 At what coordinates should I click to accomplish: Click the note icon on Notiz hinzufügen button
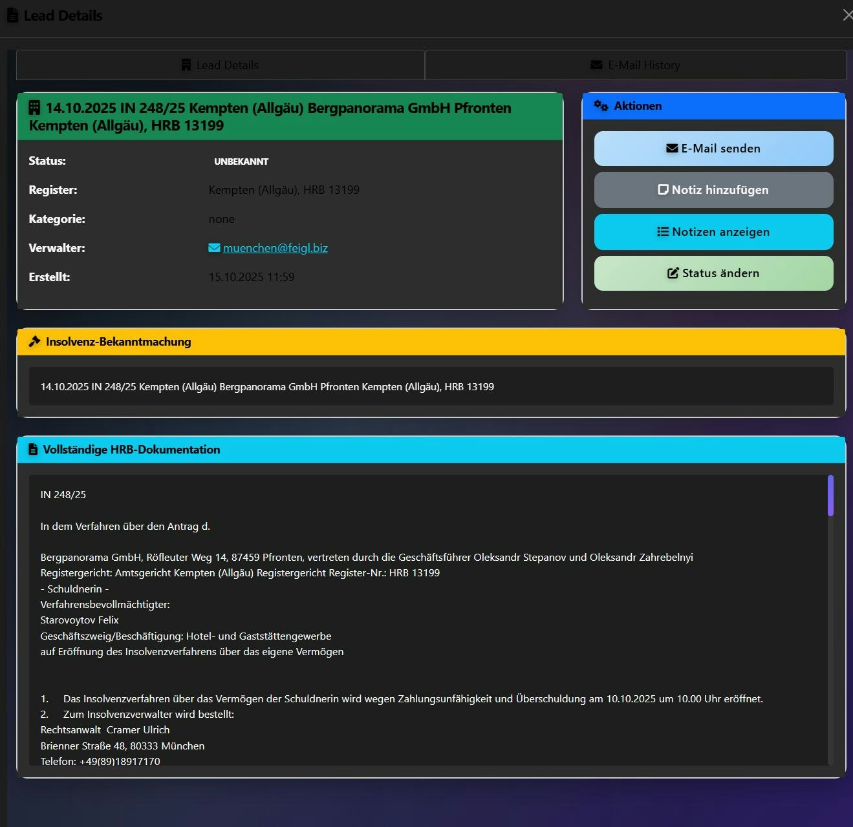[664, 189]
